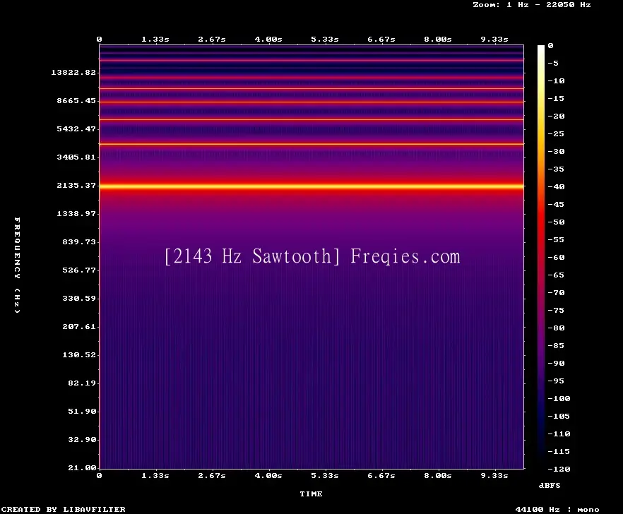Screen dimensions: 623x514
Task: Click the 526.77 frequency label
Action: 79,270
